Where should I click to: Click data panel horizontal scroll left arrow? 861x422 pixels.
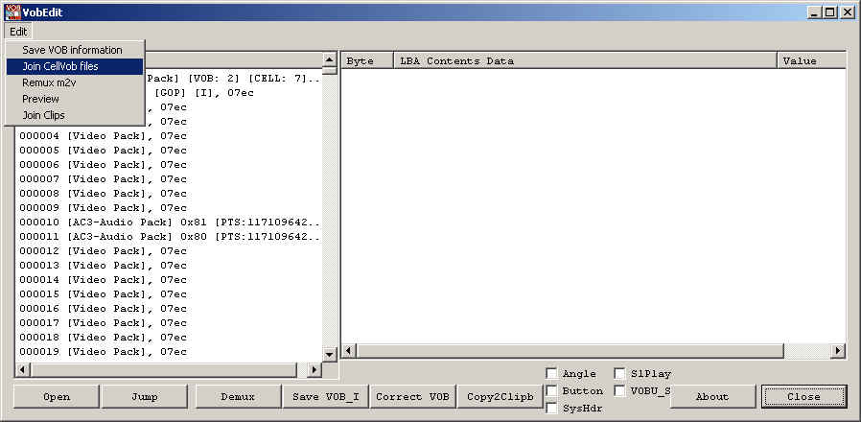click(x=349, y=351)
